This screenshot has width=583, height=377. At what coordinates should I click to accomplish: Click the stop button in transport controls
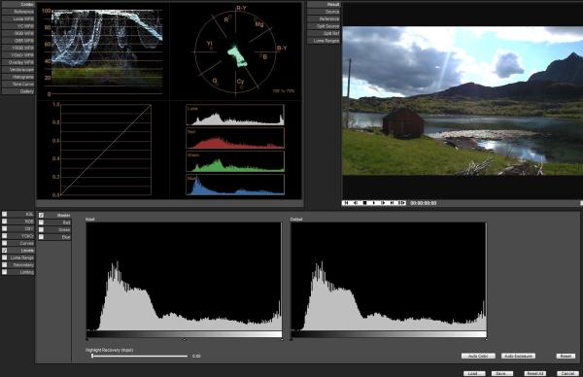[365, 203]
